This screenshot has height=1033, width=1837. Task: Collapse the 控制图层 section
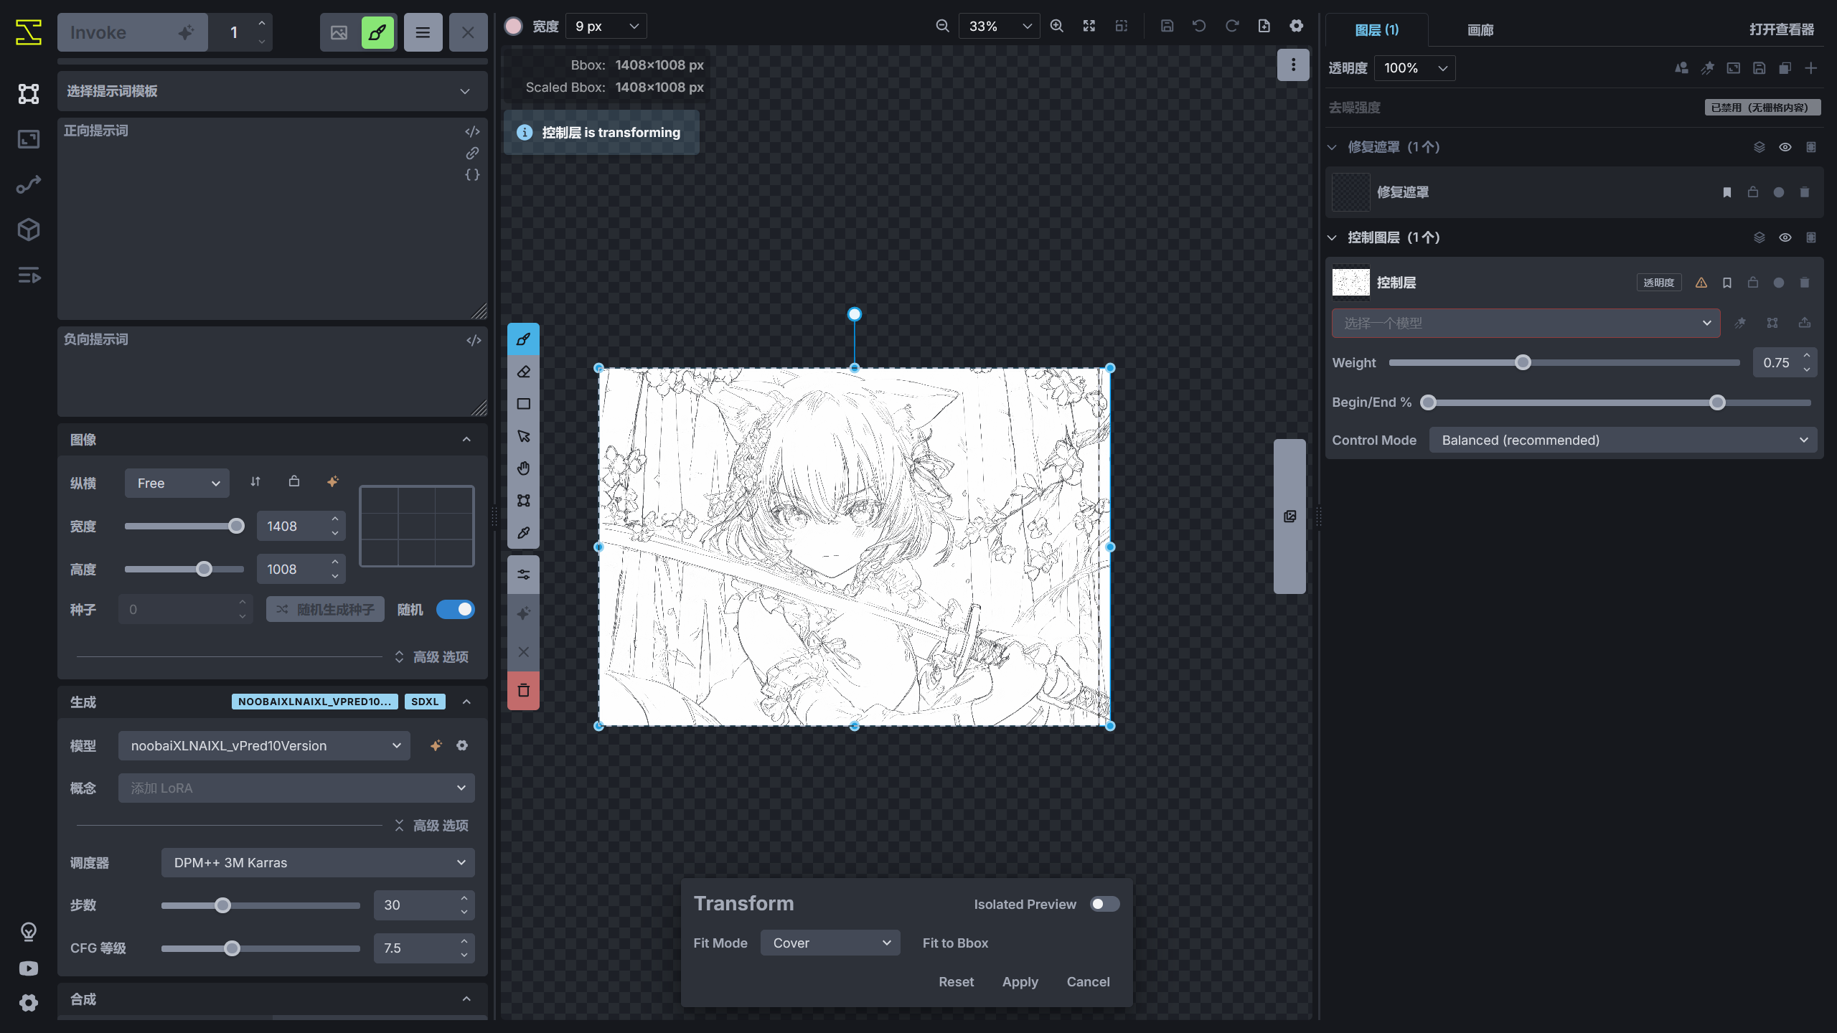coord(1333,237)
